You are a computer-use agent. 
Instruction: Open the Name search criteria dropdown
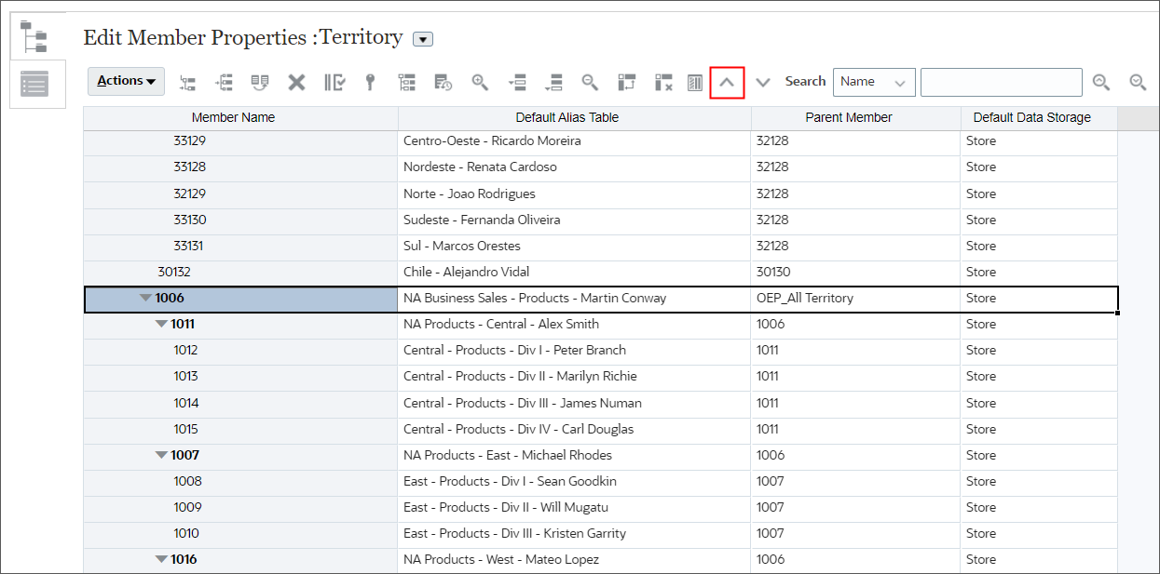coord(873,82)
